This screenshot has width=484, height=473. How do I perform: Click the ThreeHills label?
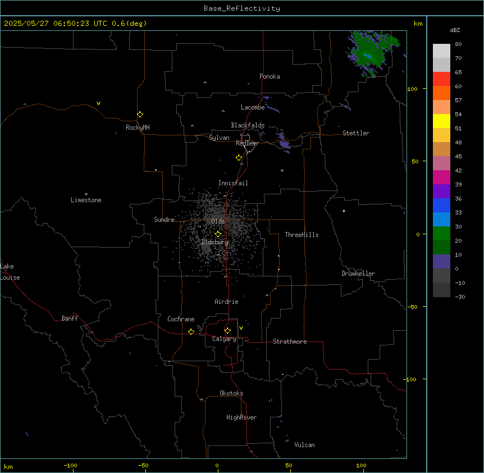coord(302,235)
